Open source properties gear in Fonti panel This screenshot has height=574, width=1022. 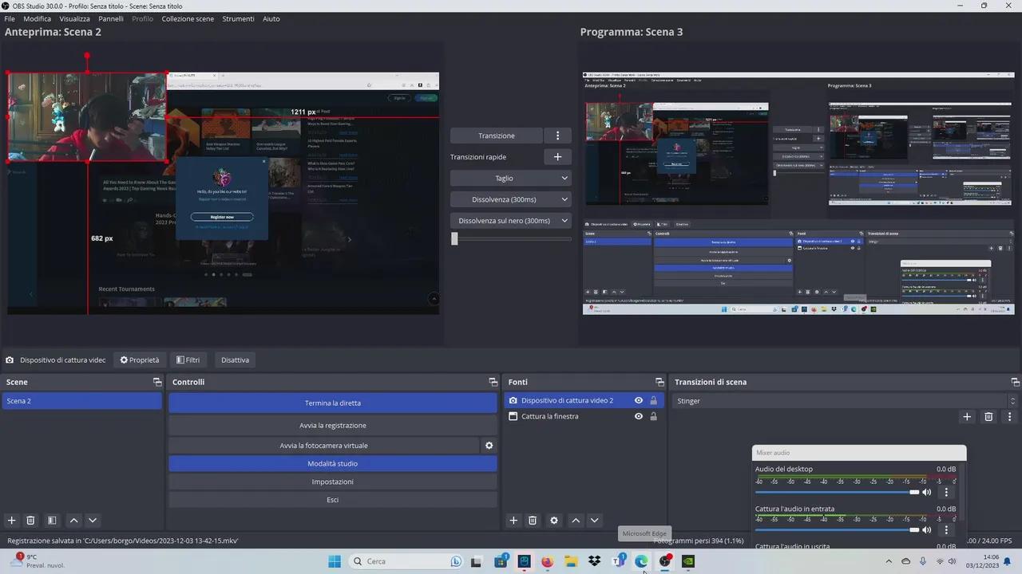[554, 520]
